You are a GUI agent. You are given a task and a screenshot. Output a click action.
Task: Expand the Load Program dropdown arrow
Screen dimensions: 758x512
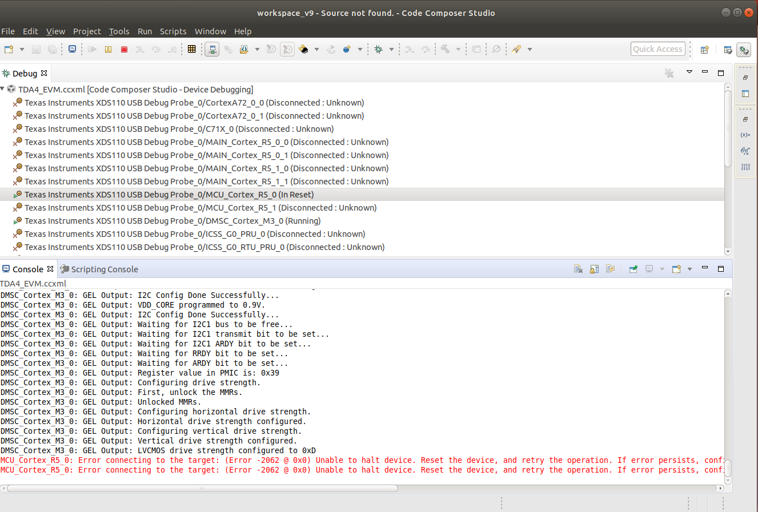257,50
